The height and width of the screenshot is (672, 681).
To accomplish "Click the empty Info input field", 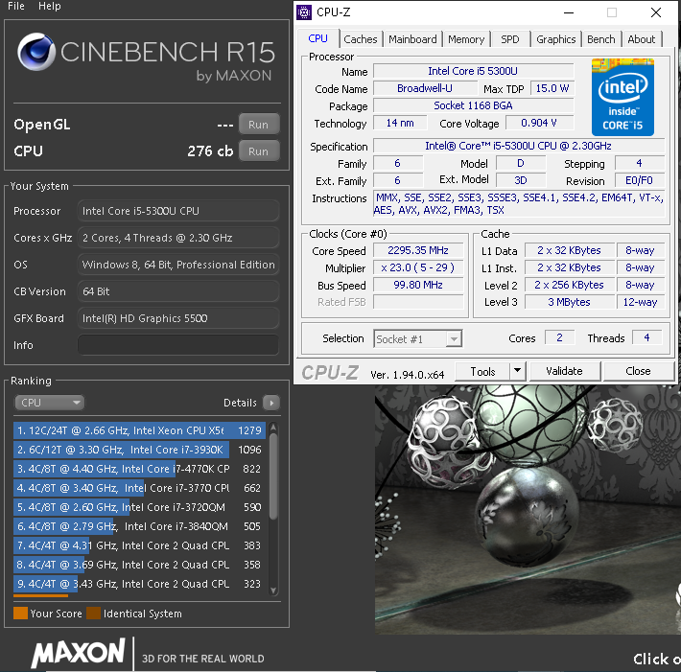I will point(178,345).
